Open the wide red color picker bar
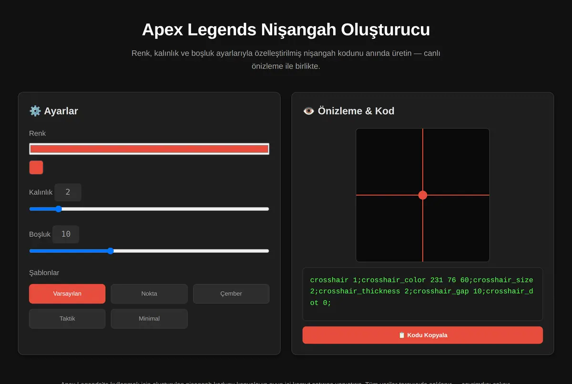This screenshot has height=384, width=572. click(149, 149)
